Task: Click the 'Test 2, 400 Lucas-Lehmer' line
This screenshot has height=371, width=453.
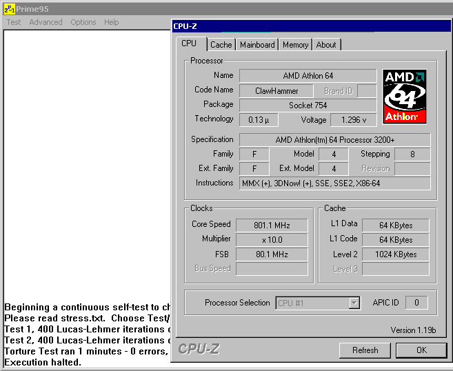Action: 88,341
